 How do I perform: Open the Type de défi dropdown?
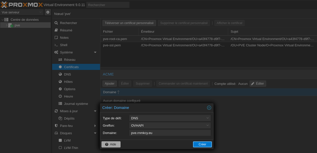coord(170,118)
